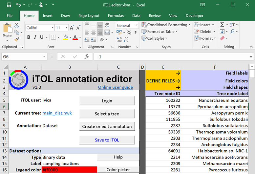255x174 pixels.
Task: Click the Clear eraser icon
Action: click(x=222, y=38)
